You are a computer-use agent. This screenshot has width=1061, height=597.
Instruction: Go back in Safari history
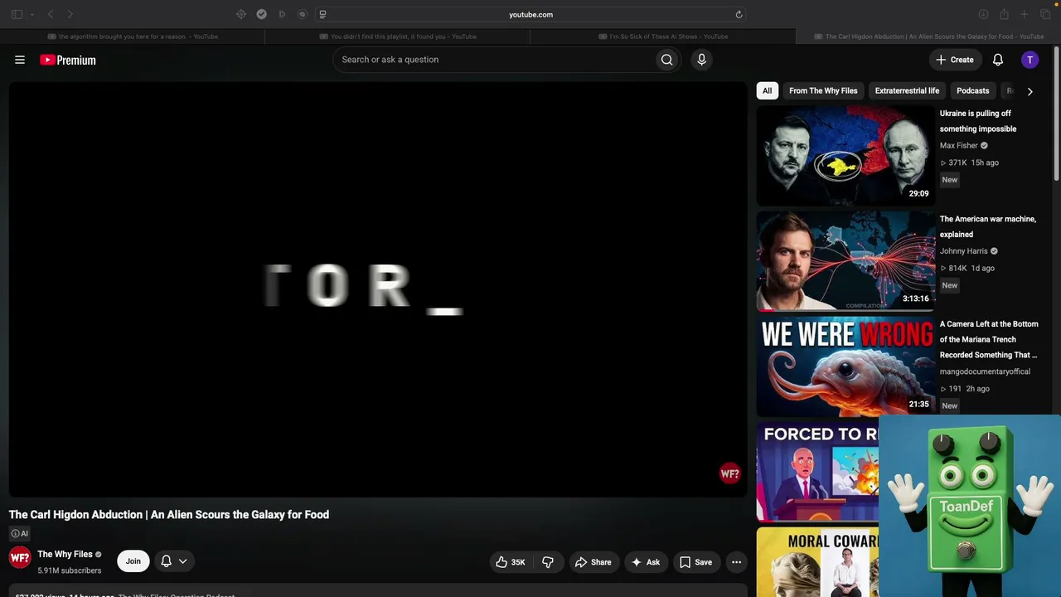[x=51, y=14]
